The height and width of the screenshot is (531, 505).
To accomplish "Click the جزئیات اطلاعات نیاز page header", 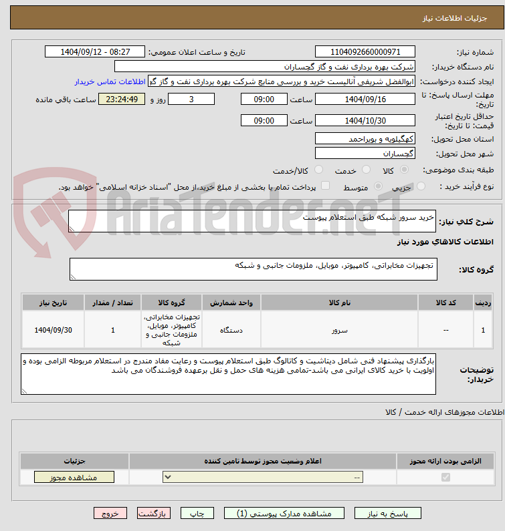I will coord(257,17).
